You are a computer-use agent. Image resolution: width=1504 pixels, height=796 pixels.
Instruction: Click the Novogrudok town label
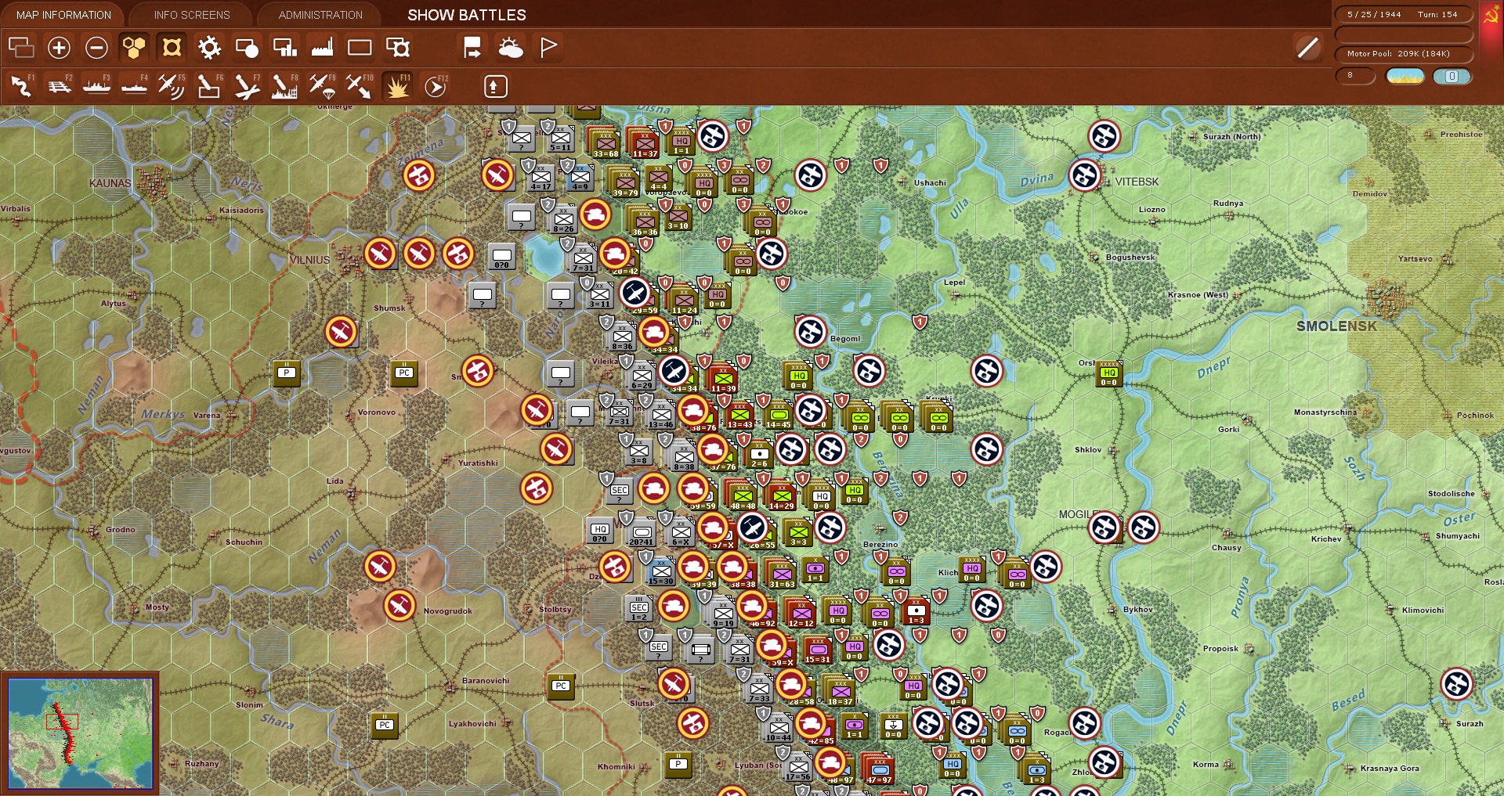click(448, 611)
